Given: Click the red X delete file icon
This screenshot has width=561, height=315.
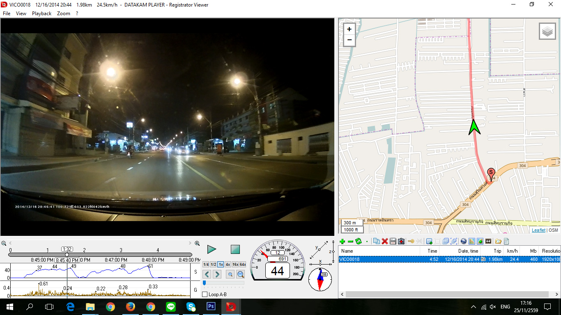Looking at the screenshot, I should point(385,241).
